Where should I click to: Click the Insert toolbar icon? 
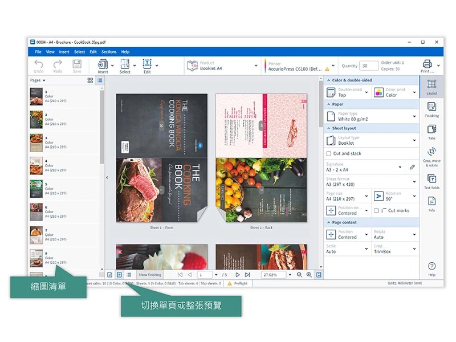coord(103,66)
